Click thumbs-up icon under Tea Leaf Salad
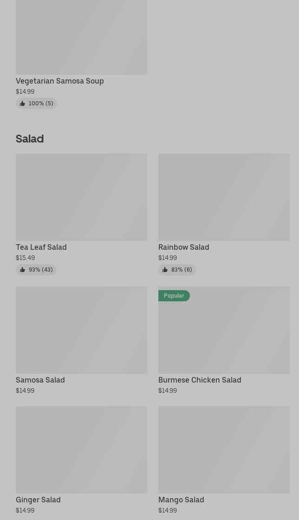Viewport: 299px width, 520px height. [x=22, y=270]
